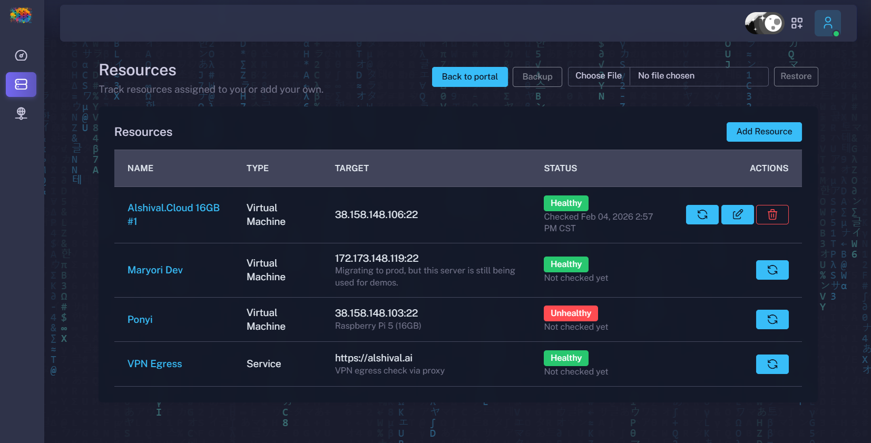Toggle the dark/light theme switch

pyautogui.click(x=765, y=23)
